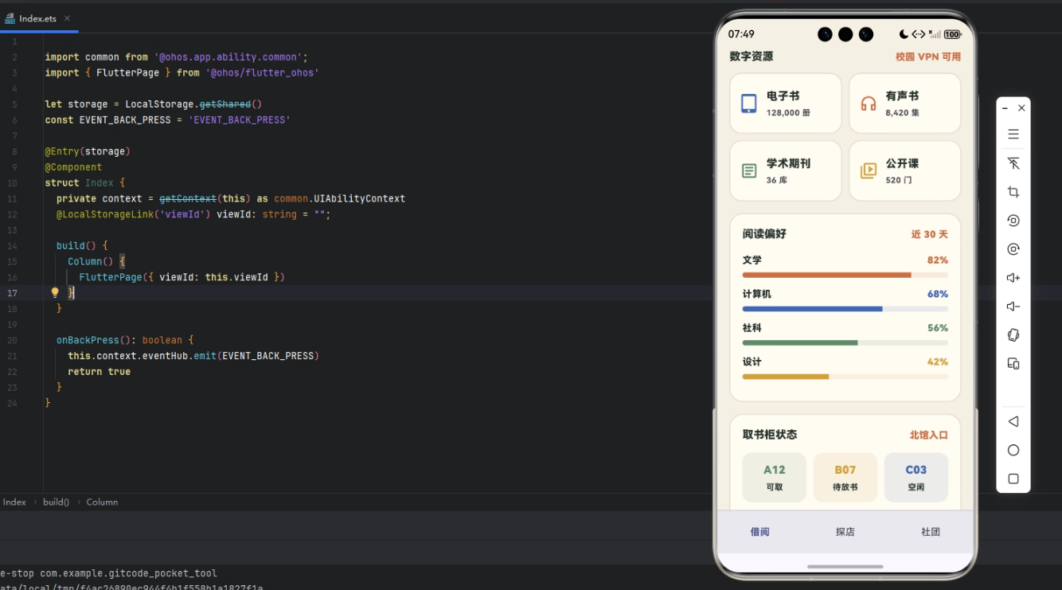1062x590 pixels.
Task: Shake the emulator device
Action: point(1013,335)
